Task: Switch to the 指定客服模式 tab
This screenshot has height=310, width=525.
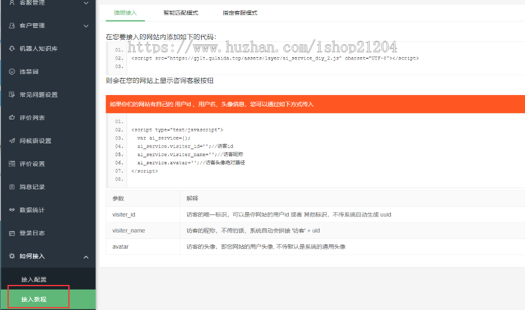Action: click(240, 13)
